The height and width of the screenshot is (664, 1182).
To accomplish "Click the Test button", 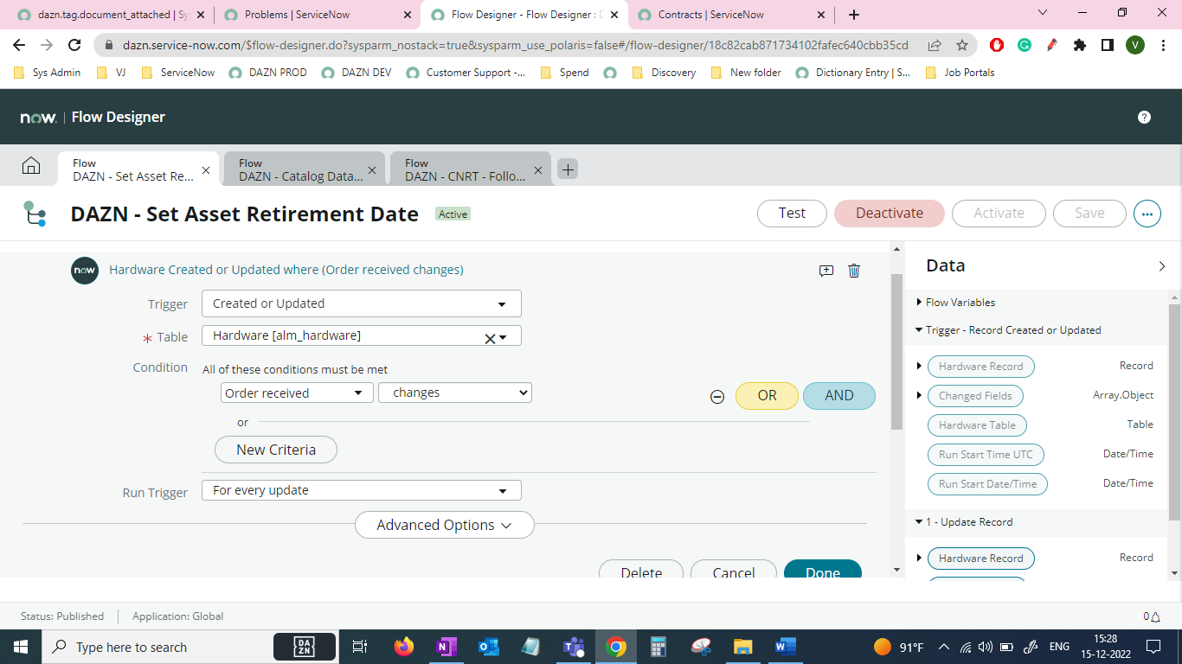I will point(792,214).
